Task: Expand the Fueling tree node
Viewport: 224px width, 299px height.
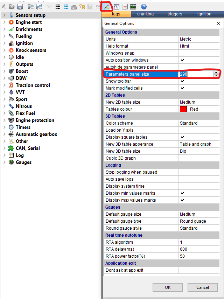Action: click(x=4, y=36)
